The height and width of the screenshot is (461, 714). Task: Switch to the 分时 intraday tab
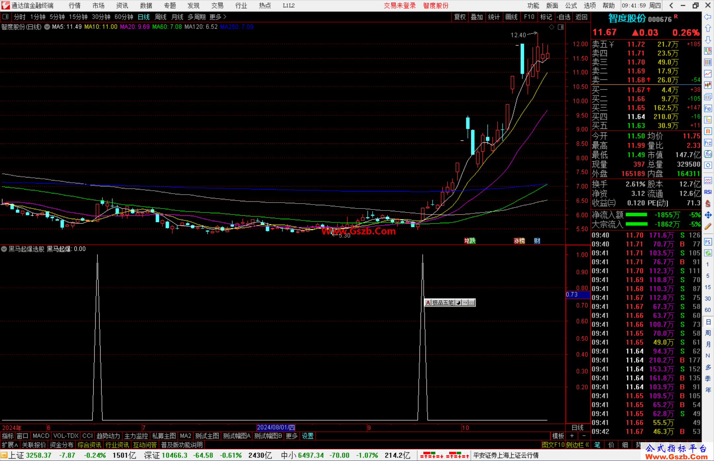click(20, 17)
